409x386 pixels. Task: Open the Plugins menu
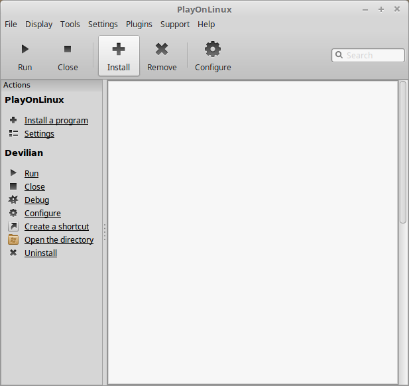tap(139, 25)
